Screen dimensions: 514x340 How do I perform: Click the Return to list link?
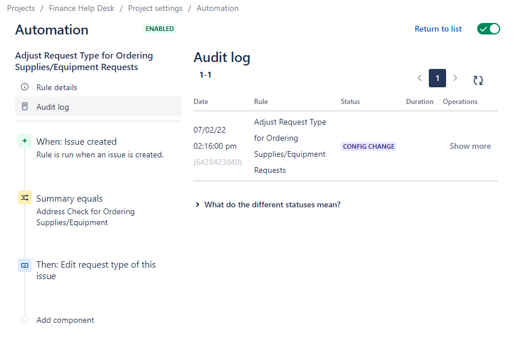438,29
